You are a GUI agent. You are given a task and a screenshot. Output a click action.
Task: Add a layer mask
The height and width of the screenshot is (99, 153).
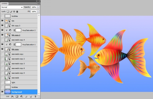(17, 96)
